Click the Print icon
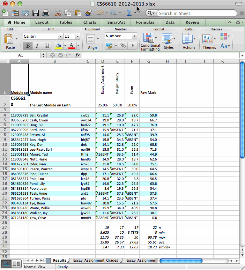Screen dimensions: 245x270 coord(46,13)
